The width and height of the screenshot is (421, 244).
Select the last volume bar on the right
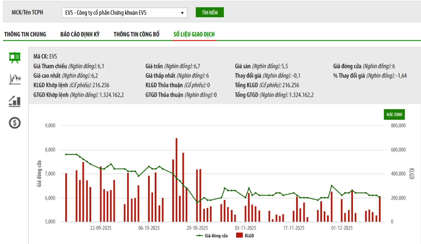[379, 209]
